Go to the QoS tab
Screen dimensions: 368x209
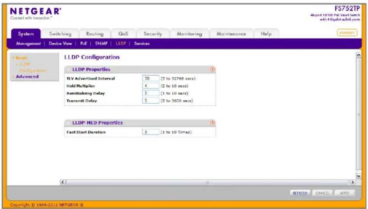[123, 34]
